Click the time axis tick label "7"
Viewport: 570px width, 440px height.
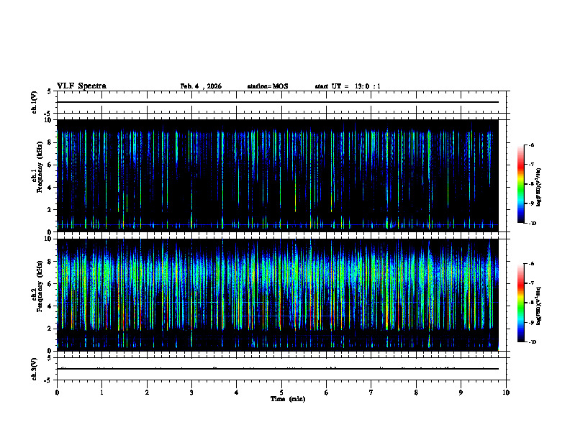(371, 393)
